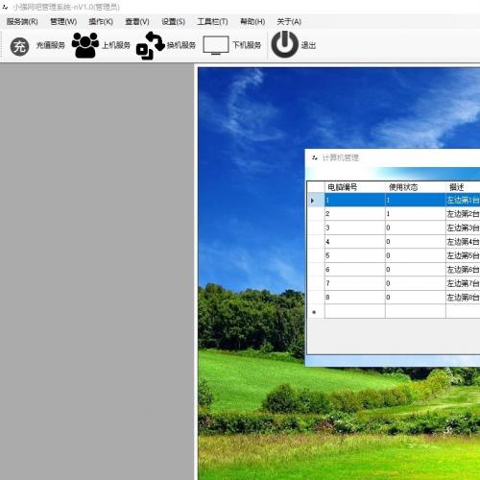Open the 设置(S) menu

point(173,22)
